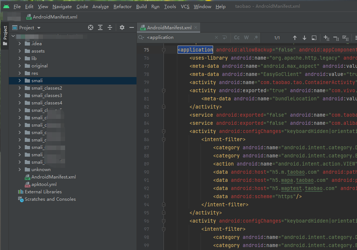
Task: Open the Refactor menu
Action: point(122,6)
